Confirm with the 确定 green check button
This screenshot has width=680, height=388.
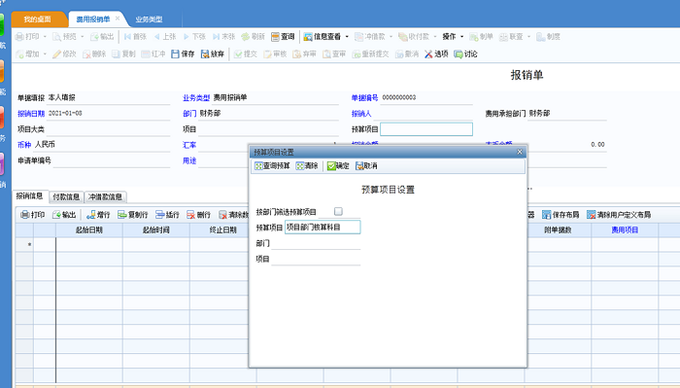[338, 165]
